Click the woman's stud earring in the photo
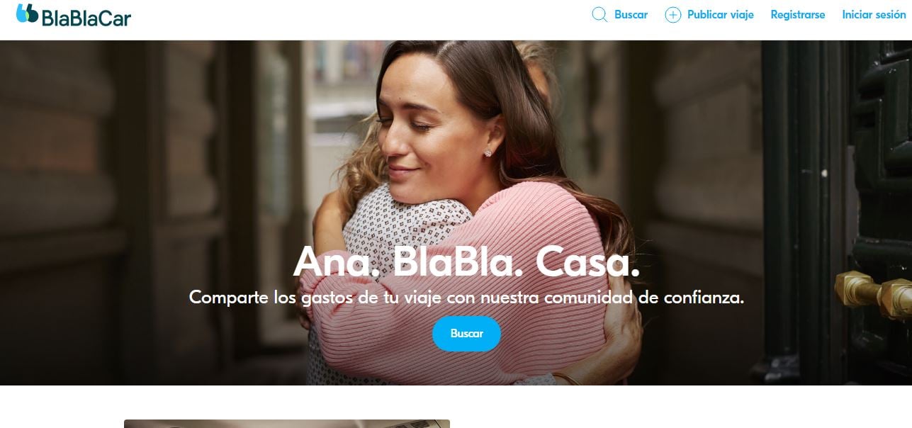This screenshot has height=428, width=912. coord(488,153)
